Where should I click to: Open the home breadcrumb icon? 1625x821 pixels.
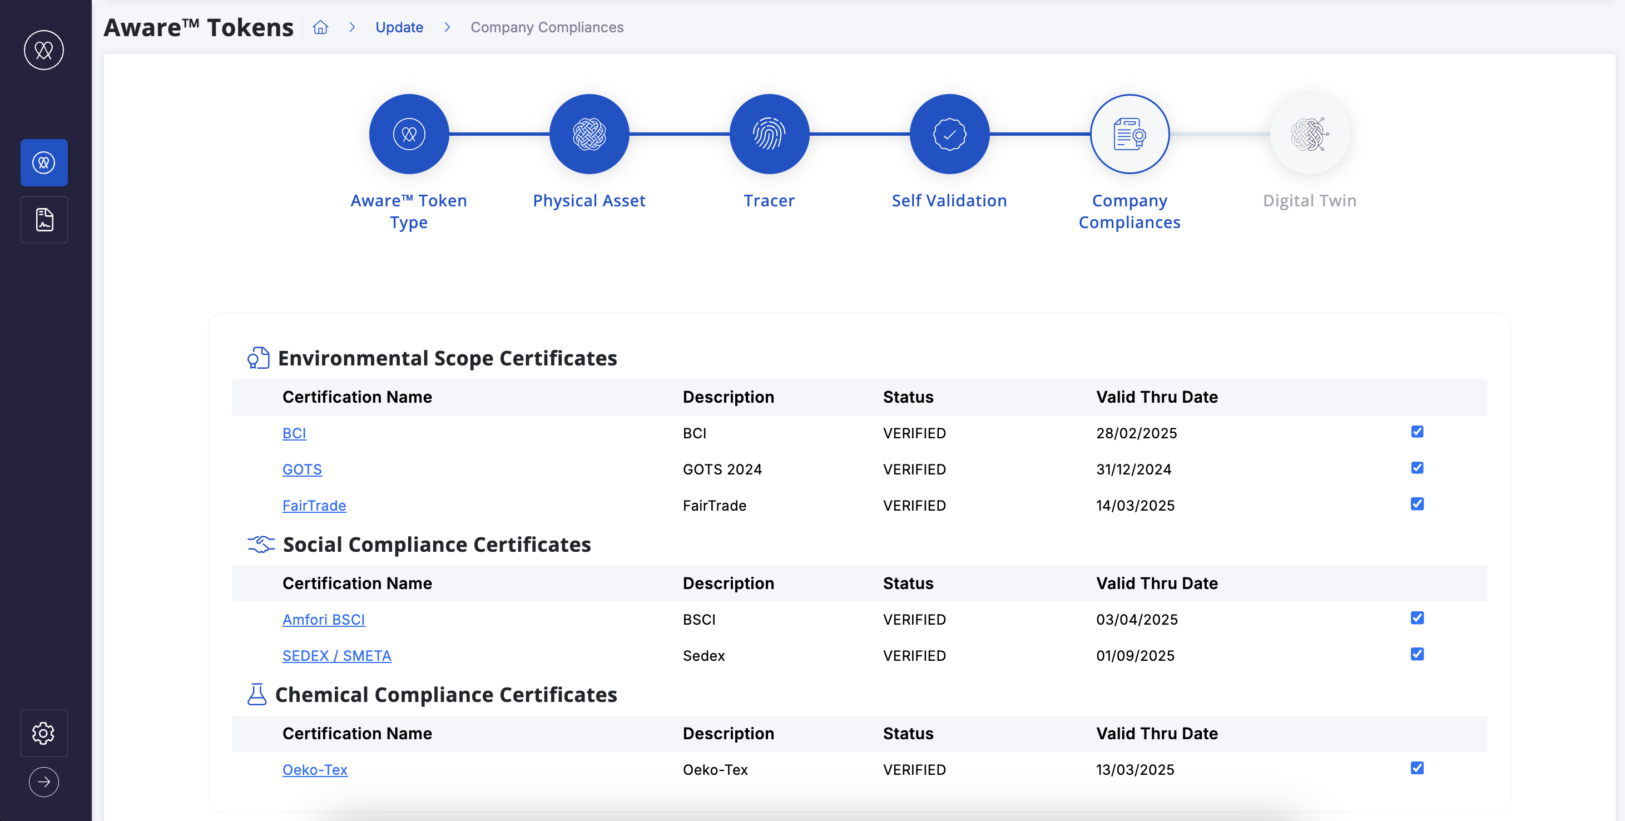point(320,27)
